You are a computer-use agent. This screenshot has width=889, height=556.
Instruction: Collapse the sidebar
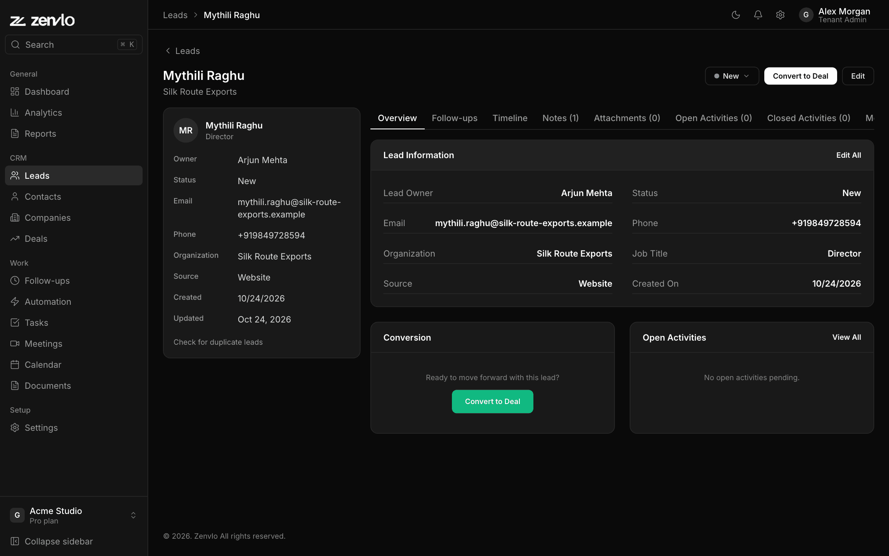point(74,541)
